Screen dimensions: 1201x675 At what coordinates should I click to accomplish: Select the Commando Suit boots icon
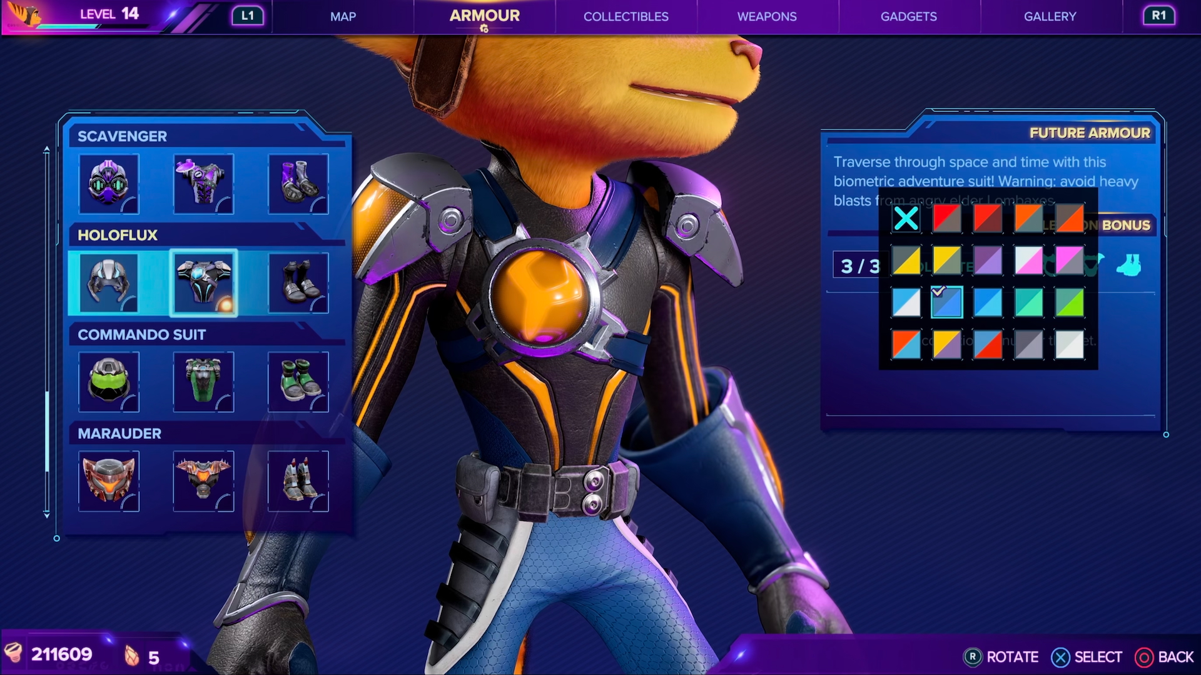pos(298,382)
